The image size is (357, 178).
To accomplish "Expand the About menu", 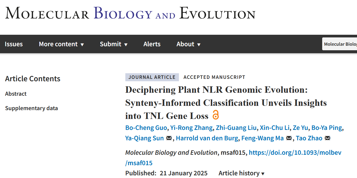I will point(188,44).
